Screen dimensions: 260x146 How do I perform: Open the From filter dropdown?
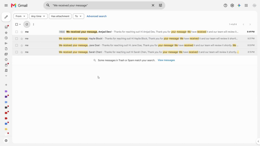point(21,16)
